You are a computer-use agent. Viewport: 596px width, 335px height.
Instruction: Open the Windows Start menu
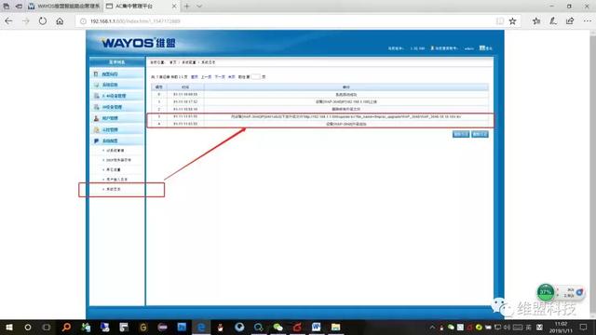click(x=8, y=327)
